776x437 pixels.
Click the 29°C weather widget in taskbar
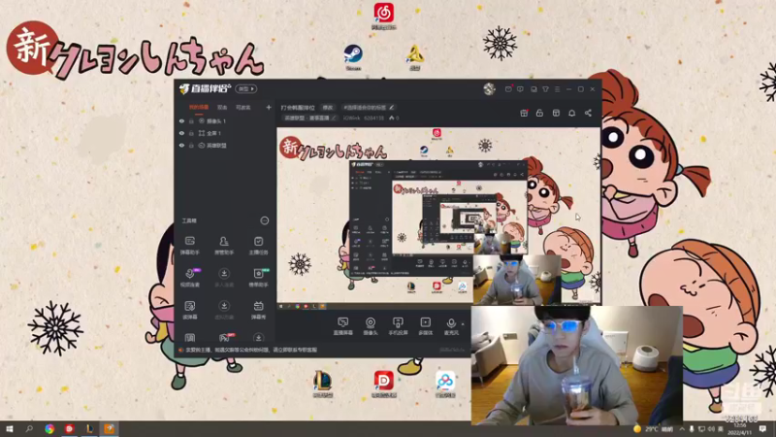(653, 428)
